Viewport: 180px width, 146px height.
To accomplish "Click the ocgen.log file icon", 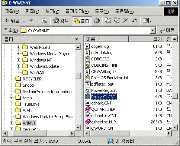I will tap(87, 46).
